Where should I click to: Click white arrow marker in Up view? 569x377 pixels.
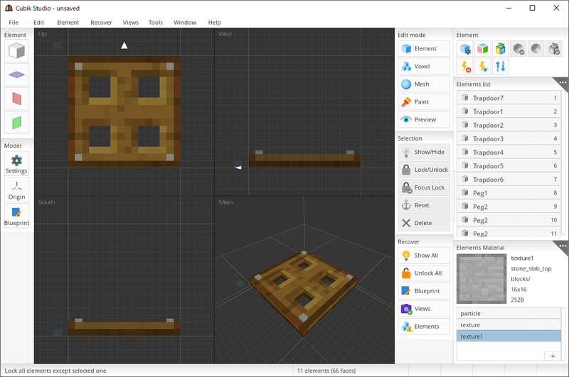click(x=124, y=45)
